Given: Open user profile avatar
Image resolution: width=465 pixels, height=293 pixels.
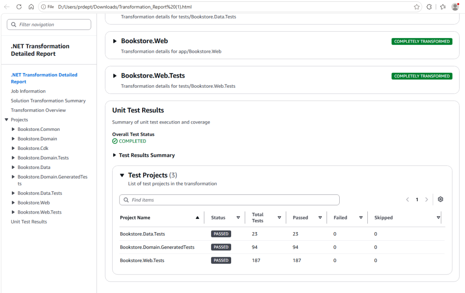Looking at the screenshot, I should [455, 7].
